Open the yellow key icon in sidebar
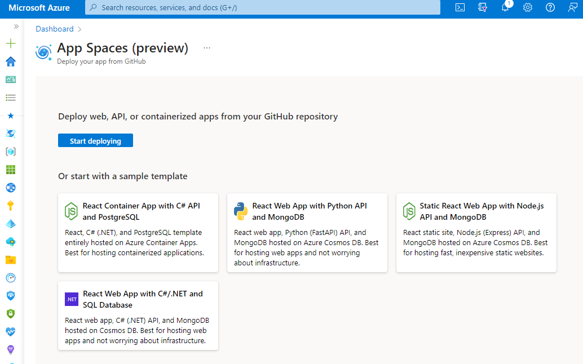Viewport: 583px width, 364px height. click(10, 206)
